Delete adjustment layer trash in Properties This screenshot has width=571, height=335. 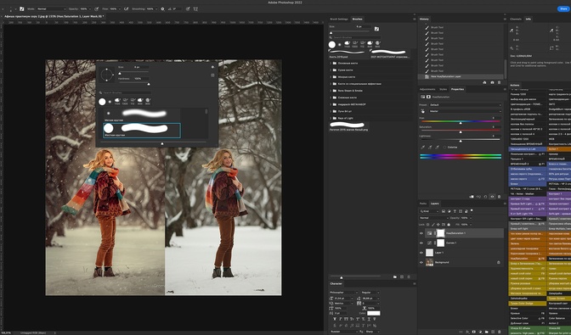click(500, 197)
